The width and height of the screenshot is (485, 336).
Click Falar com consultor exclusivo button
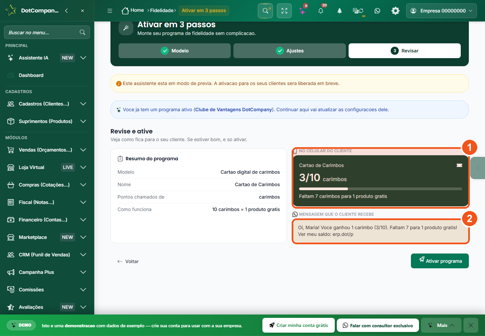378,325
